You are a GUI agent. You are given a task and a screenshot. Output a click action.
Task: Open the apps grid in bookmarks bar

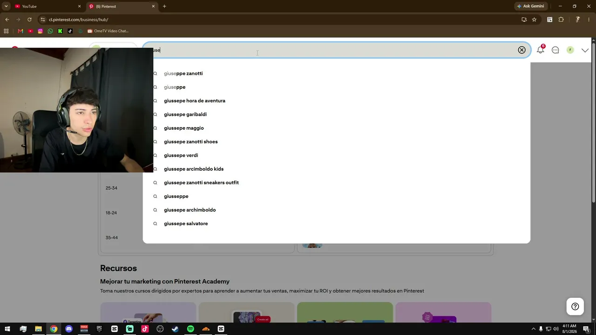coord(6,31)
